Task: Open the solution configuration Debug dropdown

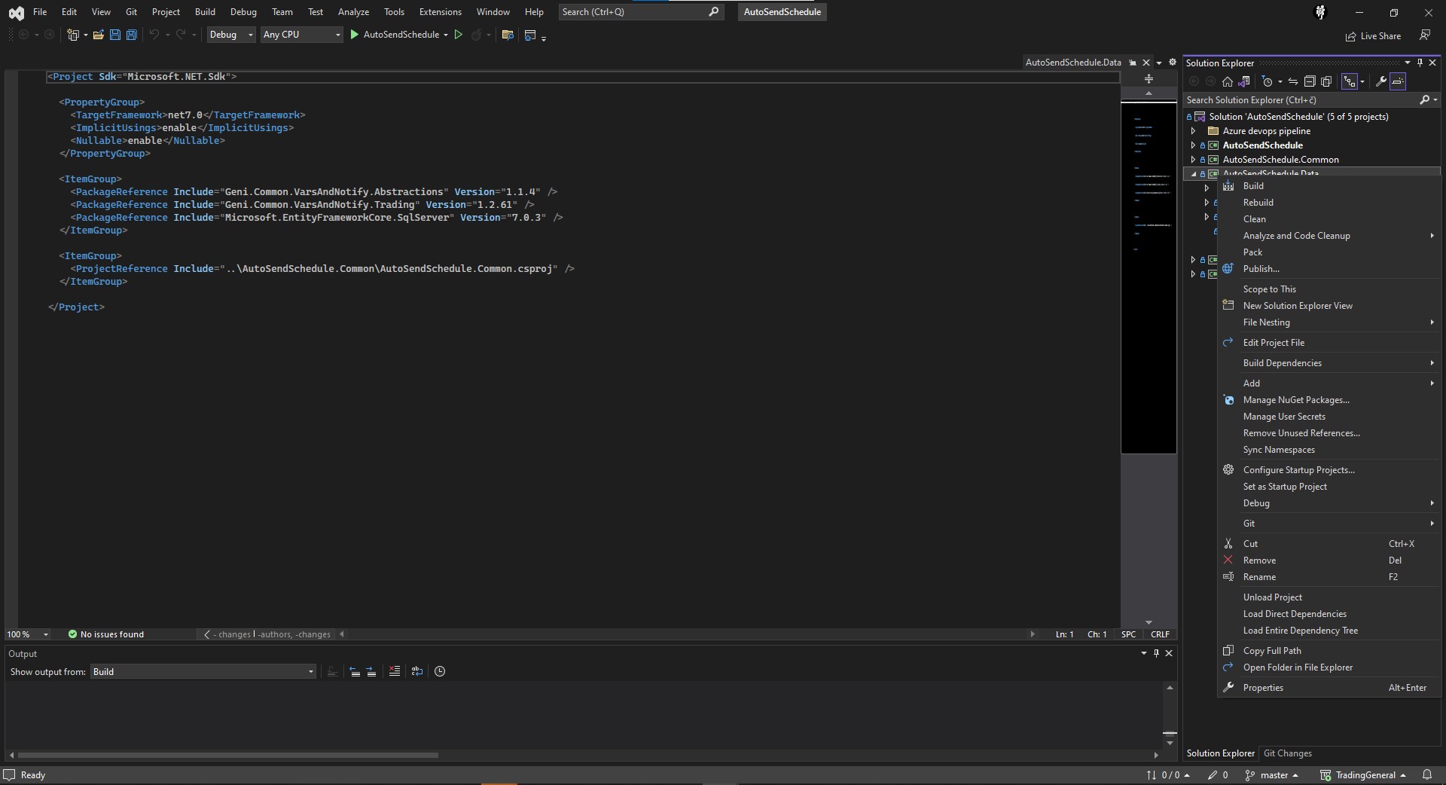Action: [230, 35]
